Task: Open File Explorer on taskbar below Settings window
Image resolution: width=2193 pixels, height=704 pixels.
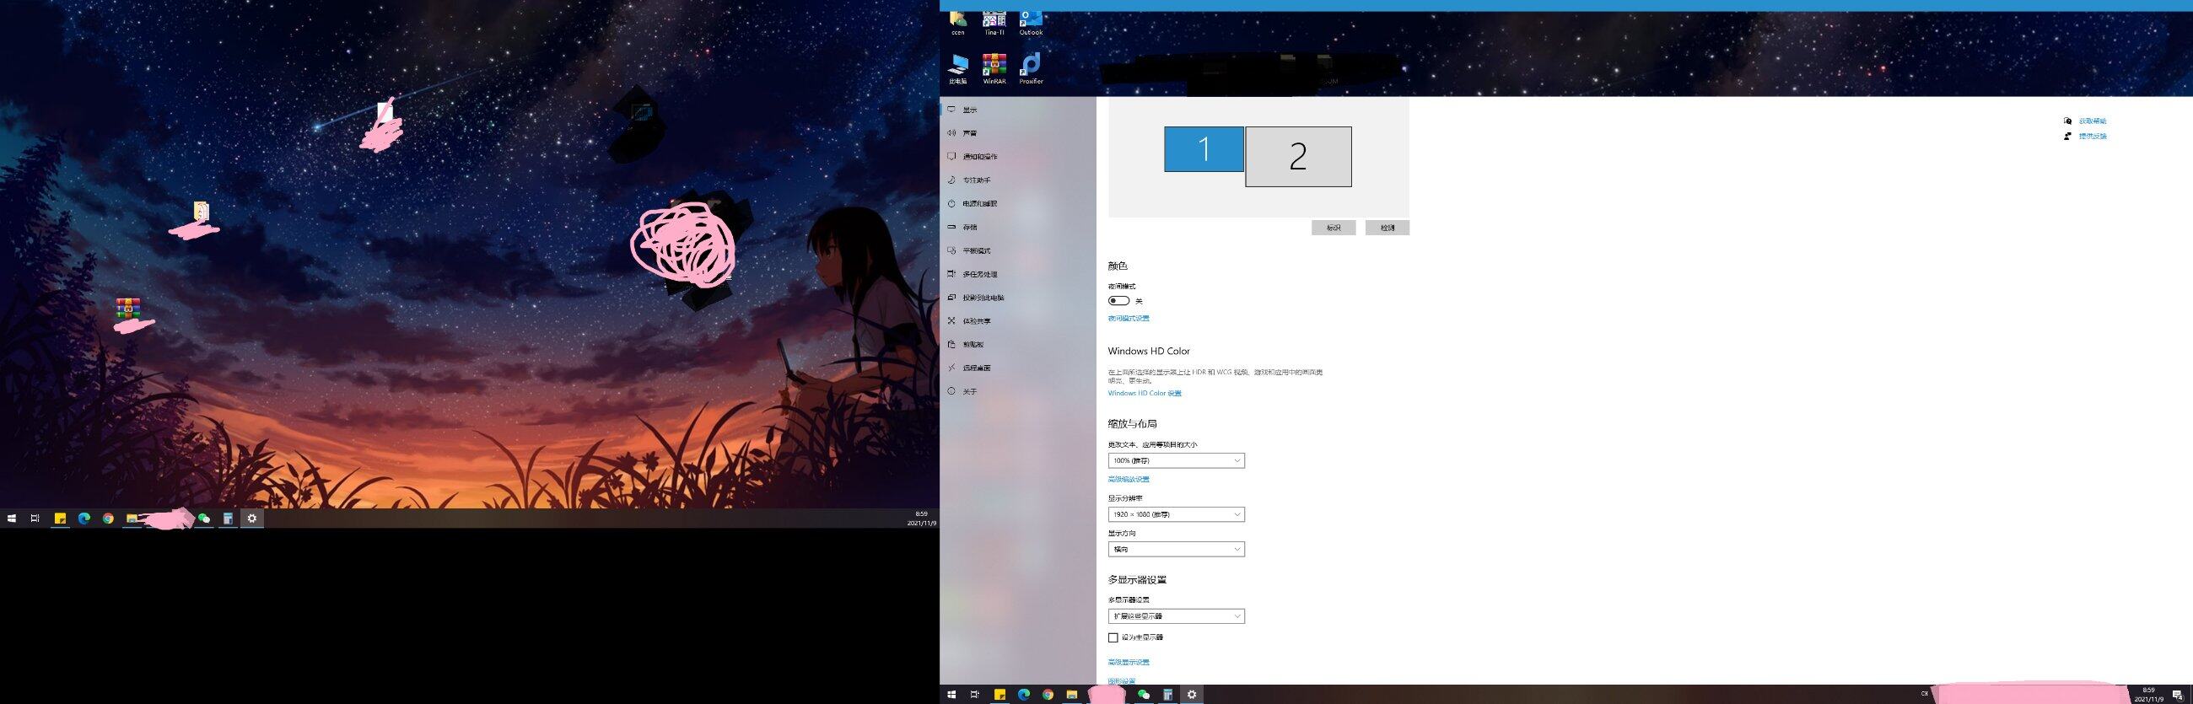Action: point(1072,695)
